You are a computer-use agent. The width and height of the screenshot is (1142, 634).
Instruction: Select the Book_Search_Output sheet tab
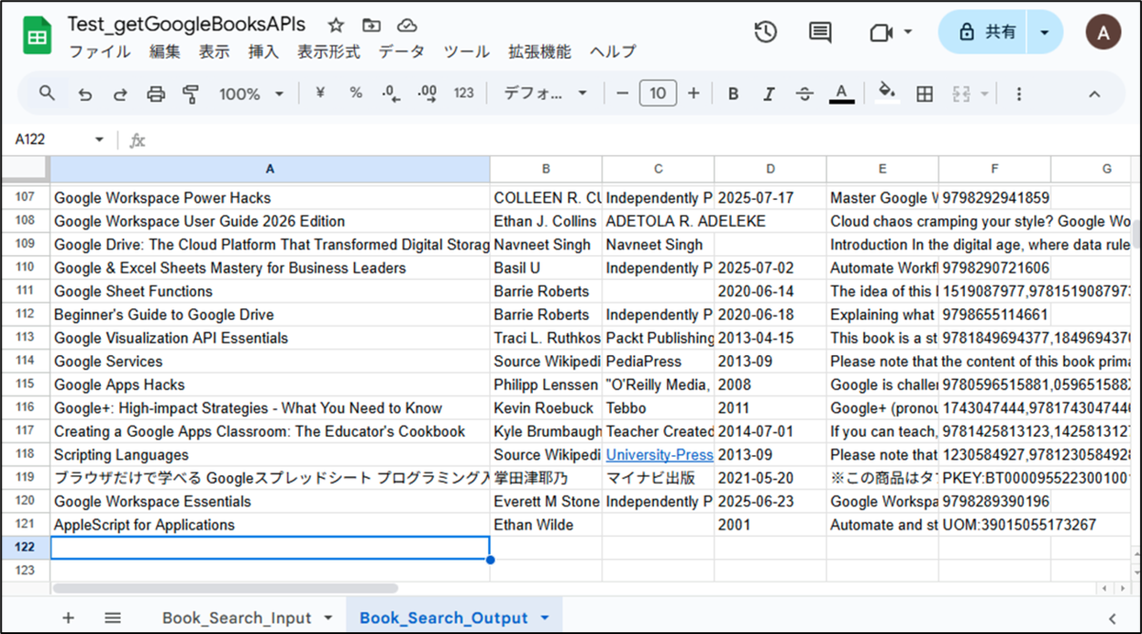pyautogui.click(x=444, y=618)
